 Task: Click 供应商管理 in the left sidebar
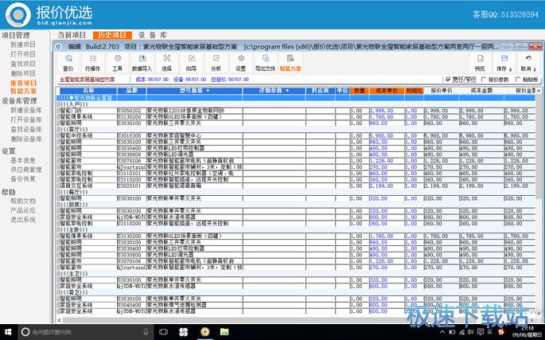pyautogui.click(x=25, y=170)
